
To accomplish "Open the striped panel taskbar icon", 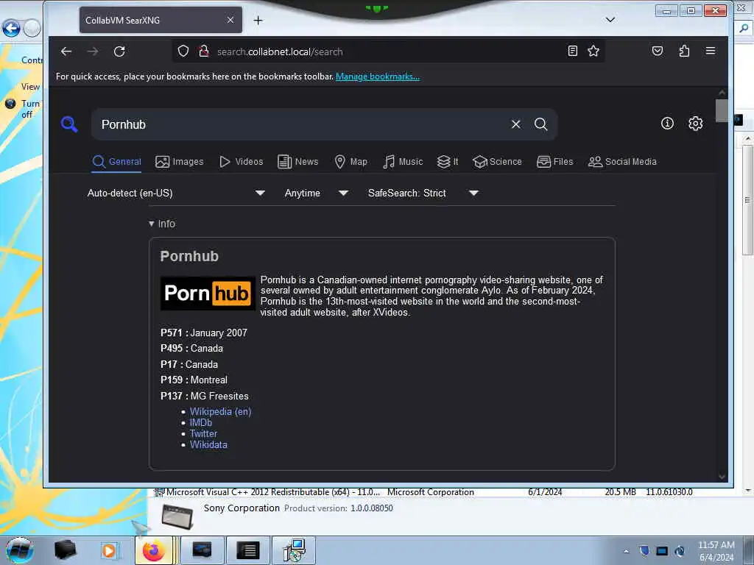I will tap(248, 550).
